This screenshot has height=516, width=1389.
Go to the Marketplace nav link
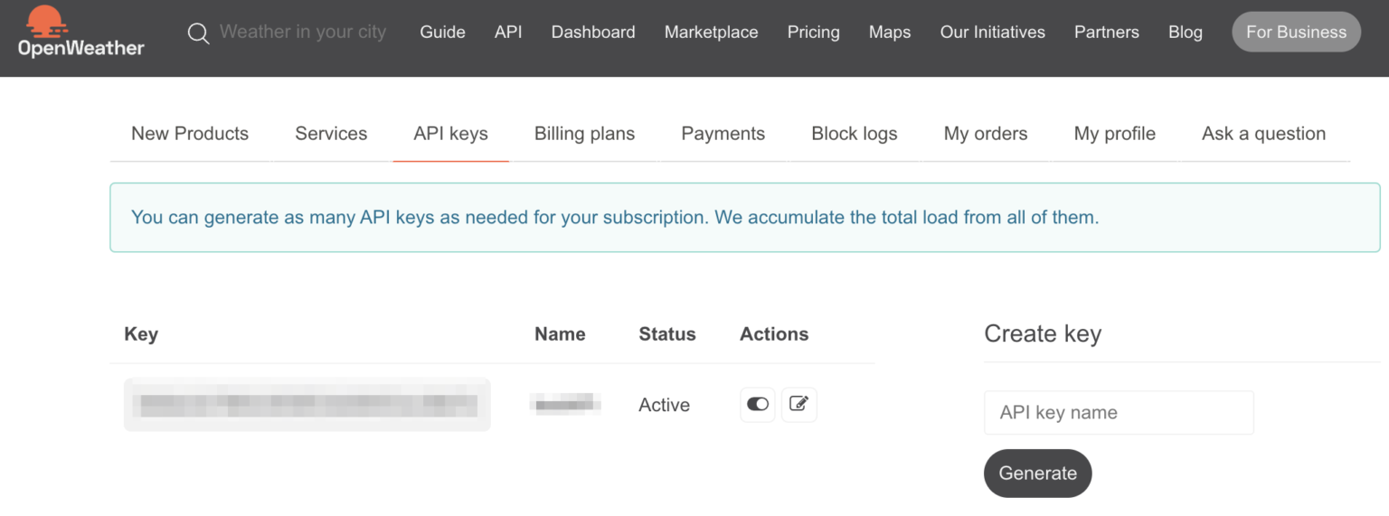pos(711,33)
